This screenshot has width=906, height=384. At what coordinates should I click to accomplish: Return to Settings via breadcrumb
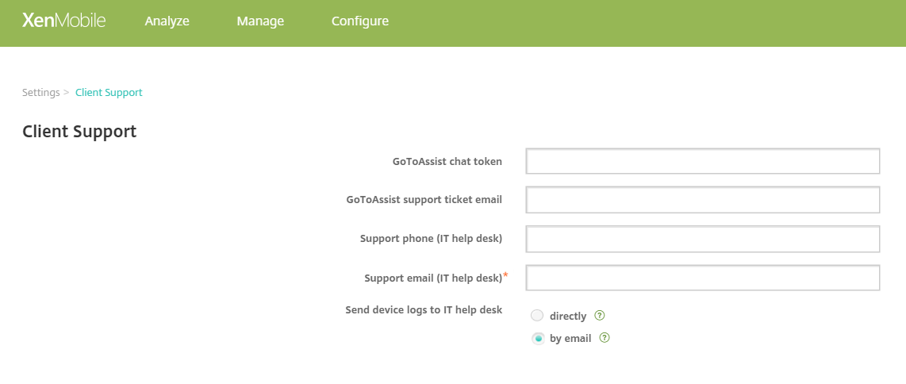(41, 93)
